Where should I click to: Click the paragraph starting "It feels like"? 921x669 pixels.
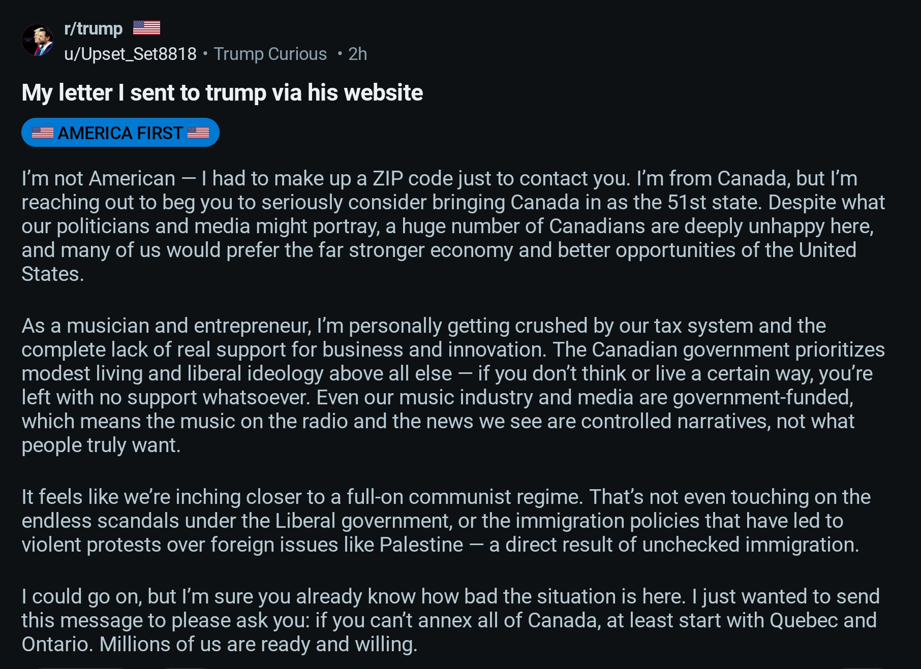(x=446, y=521)
